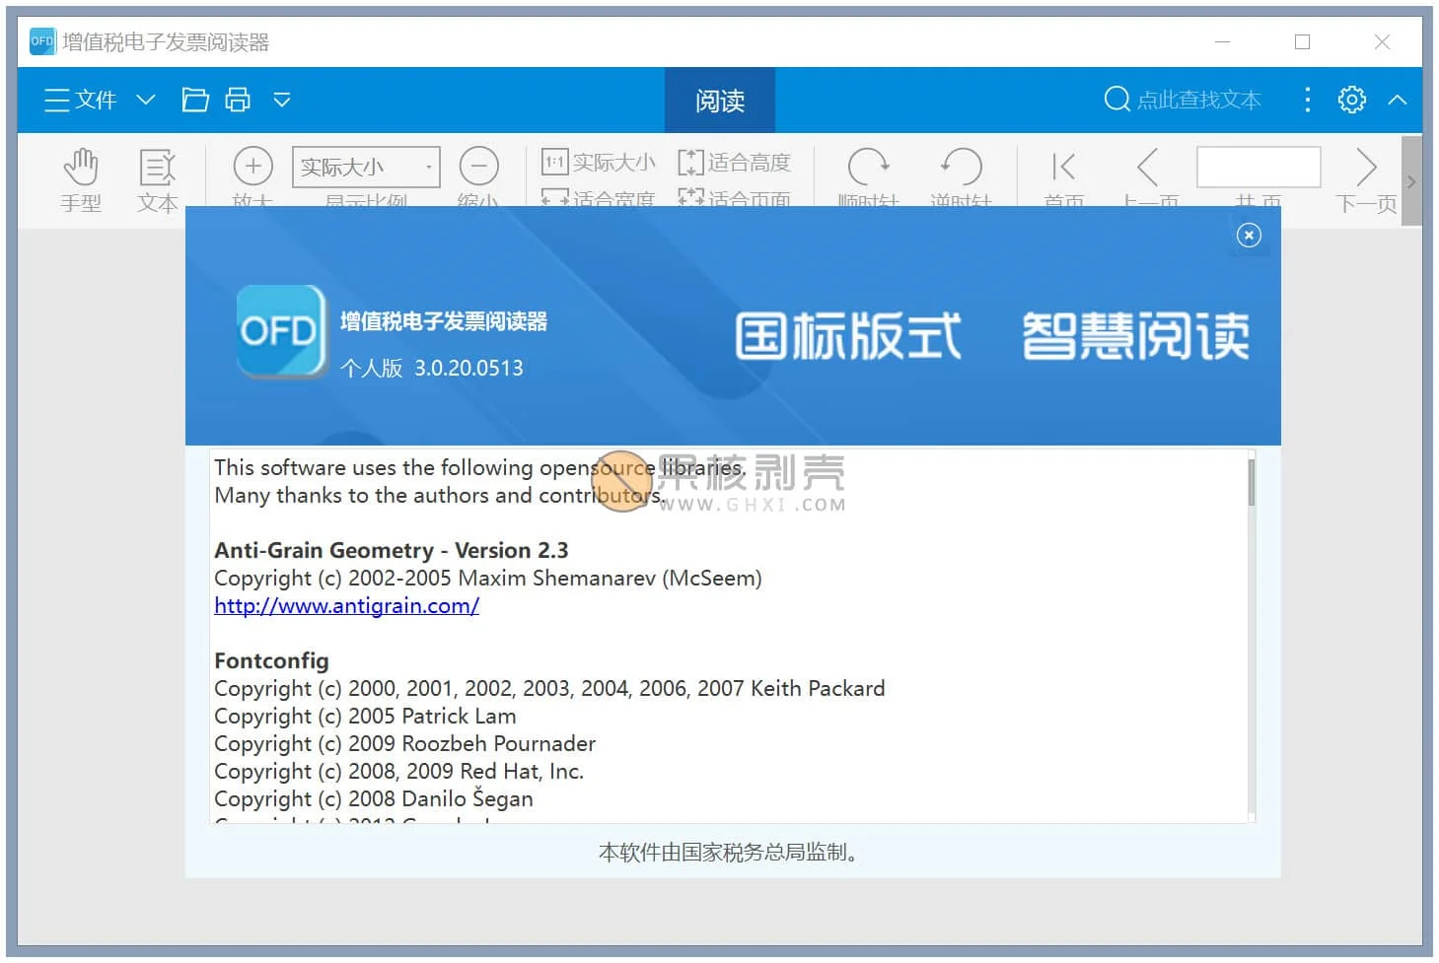The height and width of the screenshot is (963, 1439).
Task: Expand the 实际大小 zoom dropdown
Action: (x=428, y=167)
